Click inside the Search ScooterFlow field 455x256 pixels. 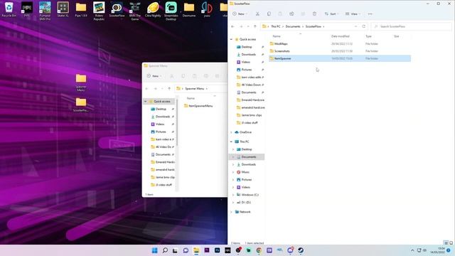412,26
